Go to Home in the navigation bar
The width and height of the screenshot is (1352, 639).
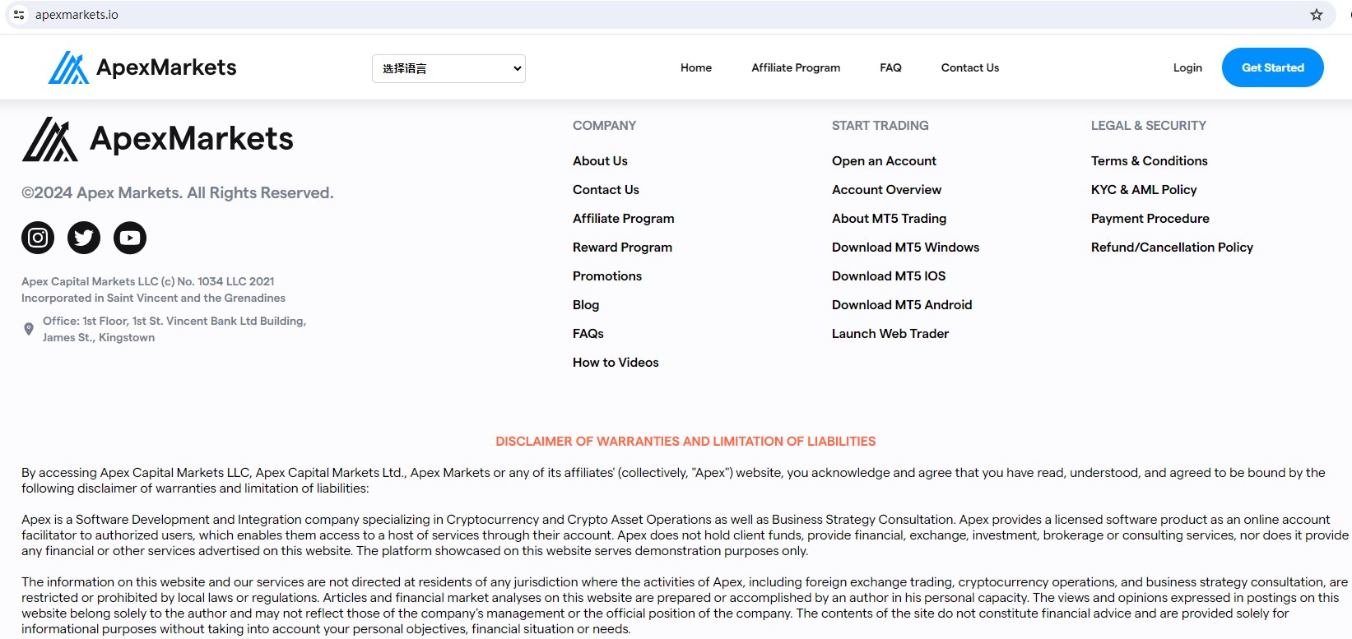[x=695, y=67]
